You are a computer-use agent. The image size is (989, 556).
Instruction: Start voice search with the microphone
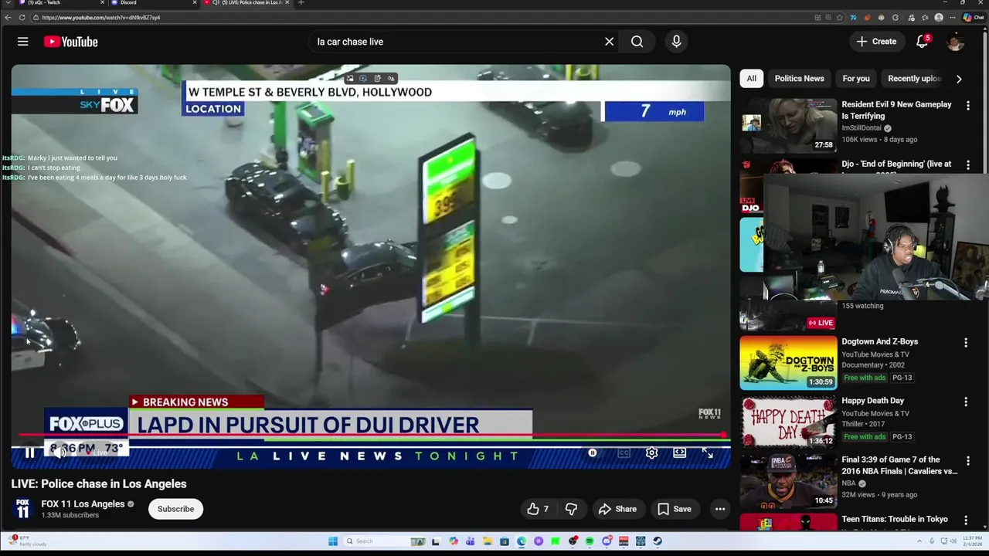pyautogui.click(x=676, y=42)
